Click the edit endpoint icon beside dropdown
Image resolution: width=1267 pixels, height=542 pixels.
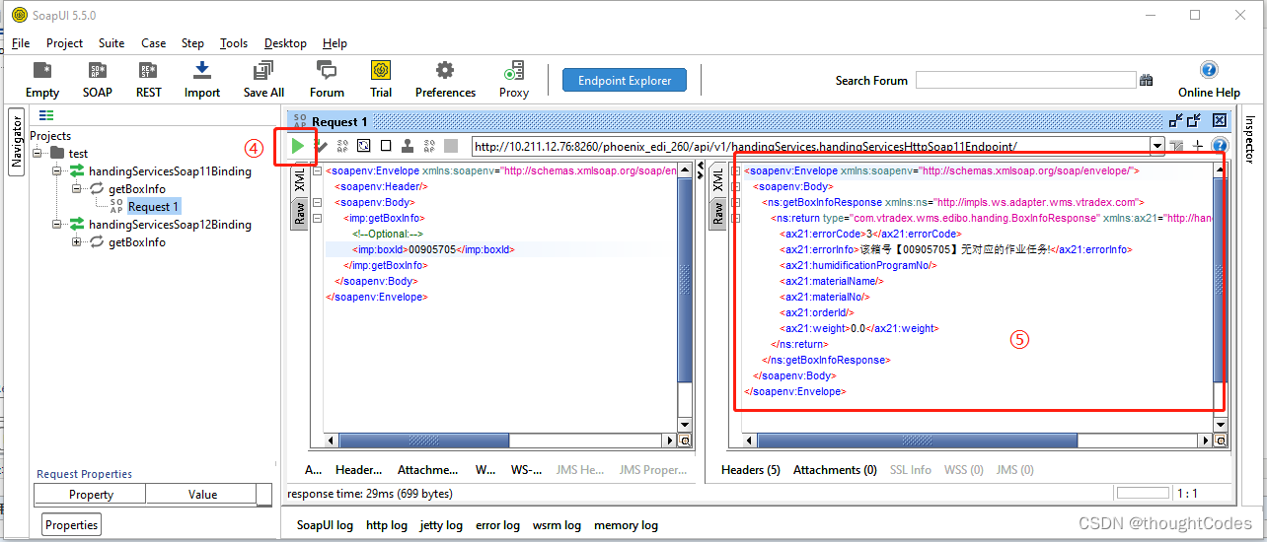click(x=1177, y=146)
